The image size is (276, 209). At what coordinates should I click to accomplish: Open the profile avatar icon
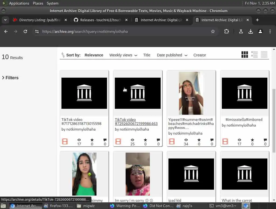click(260, 31)
